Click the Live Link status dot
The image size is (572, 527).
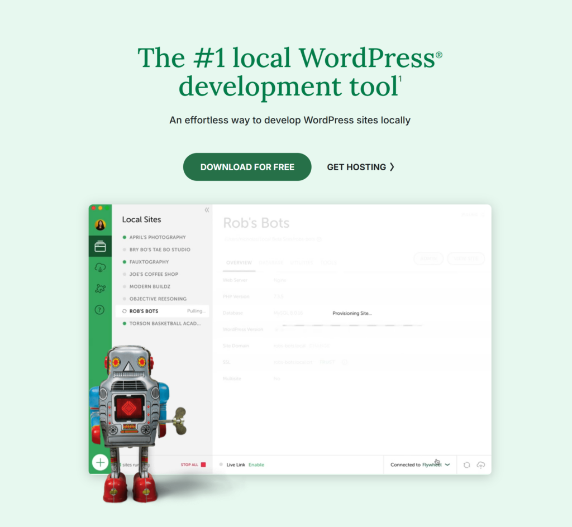pos(221,464)
